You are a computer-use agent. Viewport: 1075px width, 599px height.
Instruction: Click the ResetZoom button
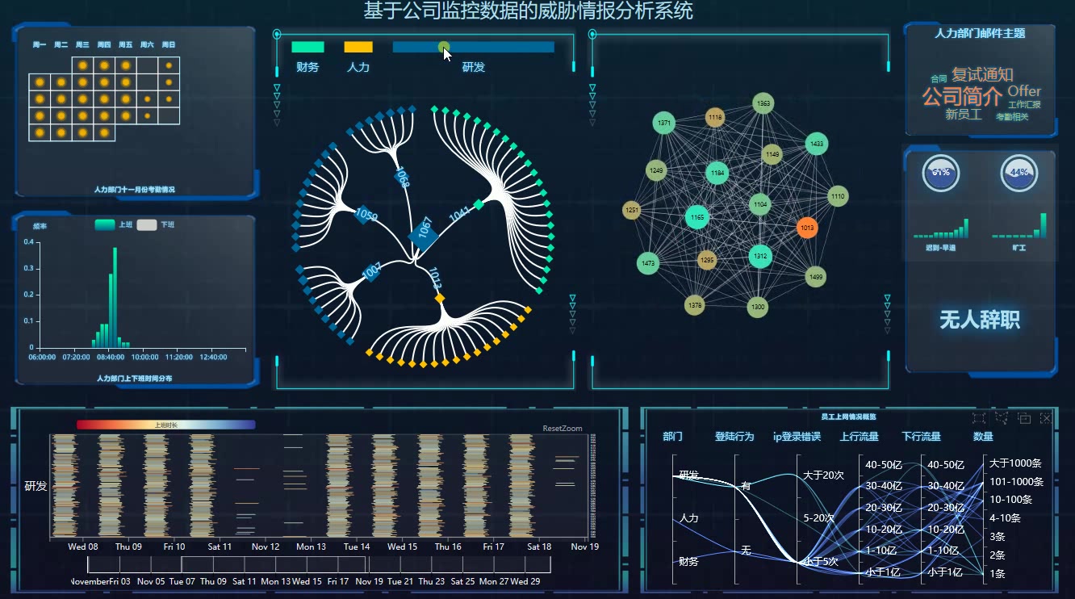[x=563, y=429]
